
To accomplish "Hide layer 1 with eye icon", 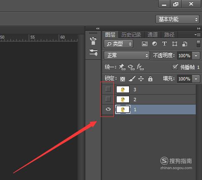I will point(108,109).
